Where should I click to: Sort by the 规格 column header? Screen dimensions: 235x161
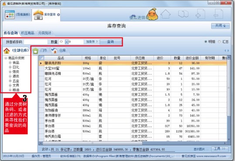(x=90, y=58)
